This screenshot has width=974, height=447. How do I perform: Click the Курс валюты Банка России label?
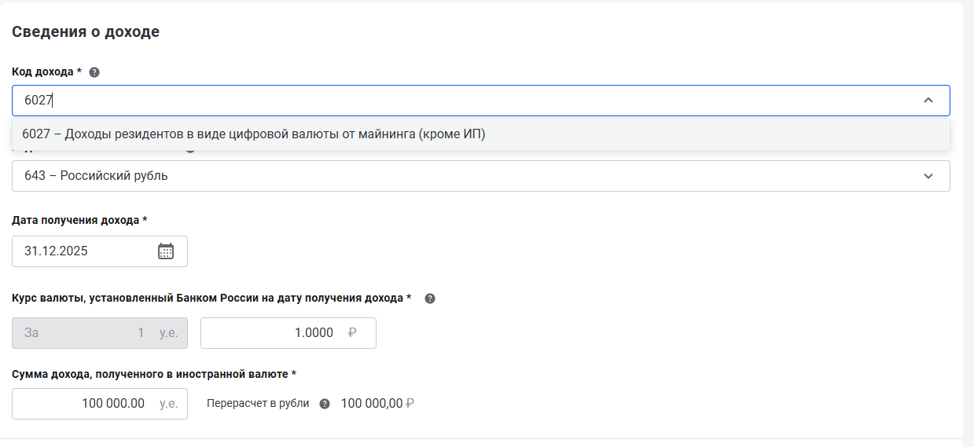pos(211,299)
